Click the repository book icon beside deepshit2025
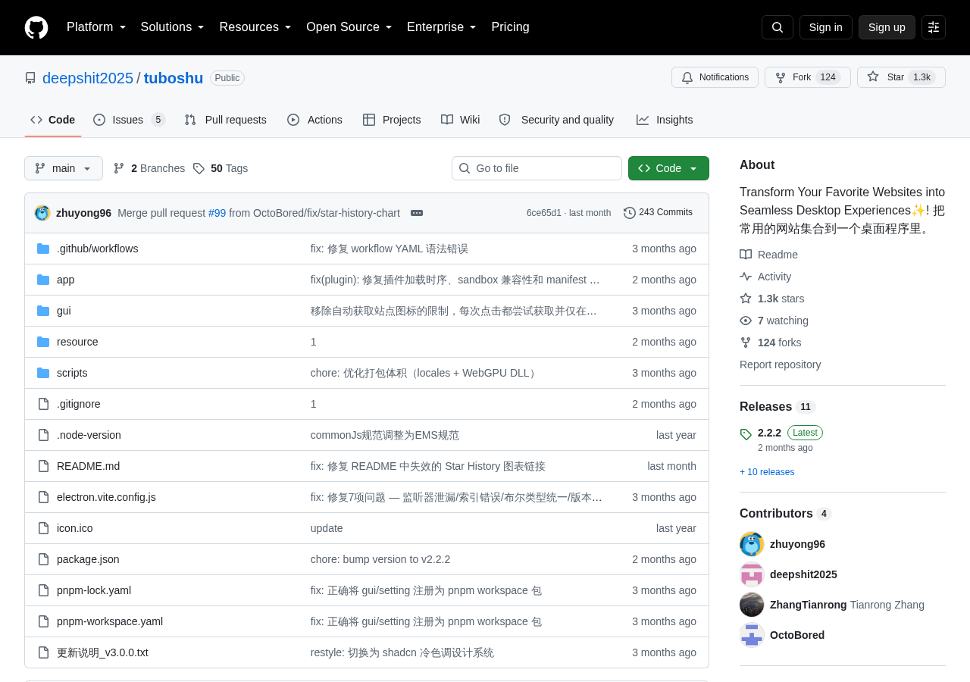The height and width of the screenshot is (682, 970). pos(30,78)
